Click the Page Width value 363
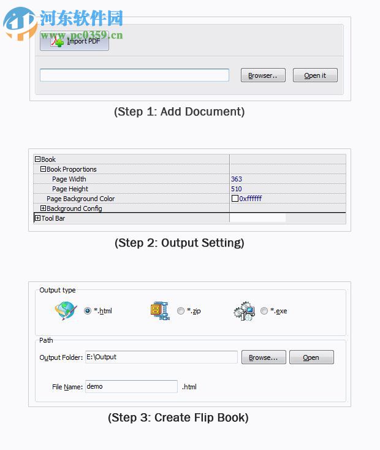The width and height of the screenshot is (380, 450). (237, 179)
